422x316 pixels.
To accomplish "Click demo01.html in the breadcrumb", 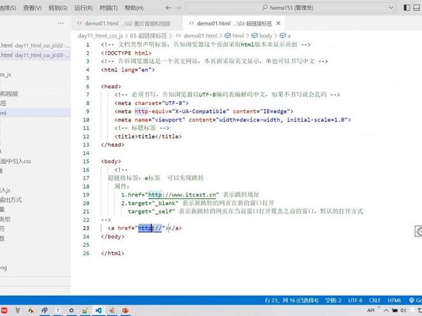I will 200,36.
